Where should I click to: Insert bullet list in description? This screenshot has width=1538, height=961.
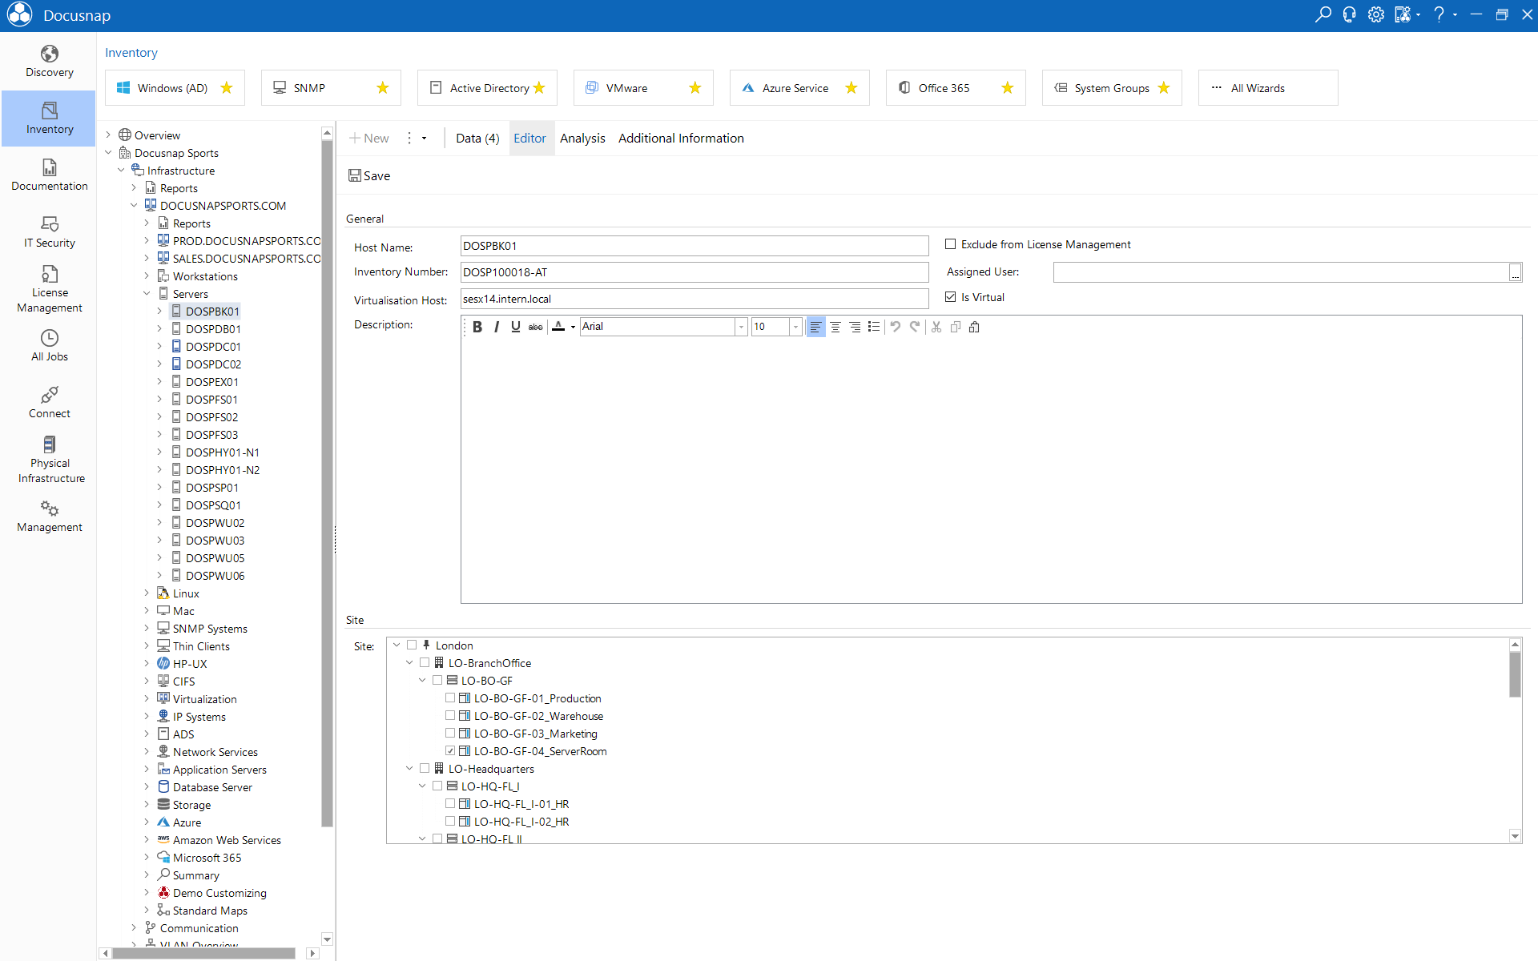coord(874,327)
